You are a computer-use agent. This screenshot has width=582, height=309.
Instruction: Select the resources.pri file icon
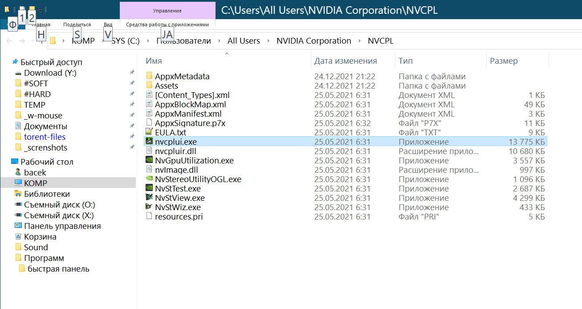[x=150, y=216]
